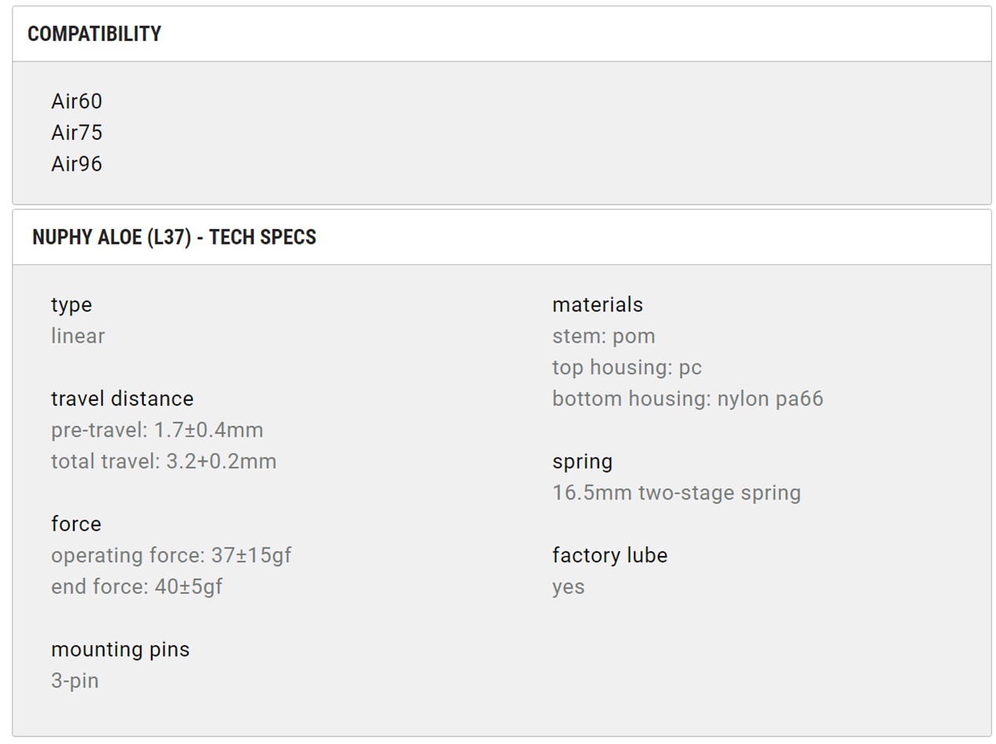Select the '3-pin' value
The width and height of the screenshot is (996, 744).
(x=75, y=681)
